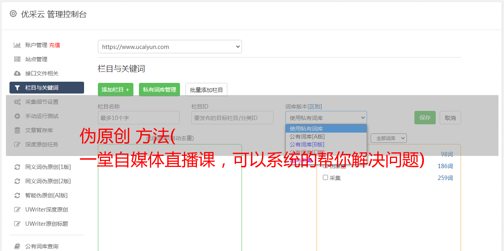Tick the 伪原创 checkbox in the word list

[x=326, y=166]
